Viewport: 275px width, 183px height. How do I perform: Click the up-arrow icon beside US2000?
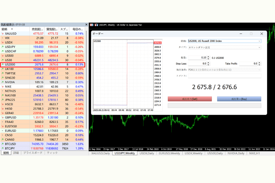(x=2, y=65)
